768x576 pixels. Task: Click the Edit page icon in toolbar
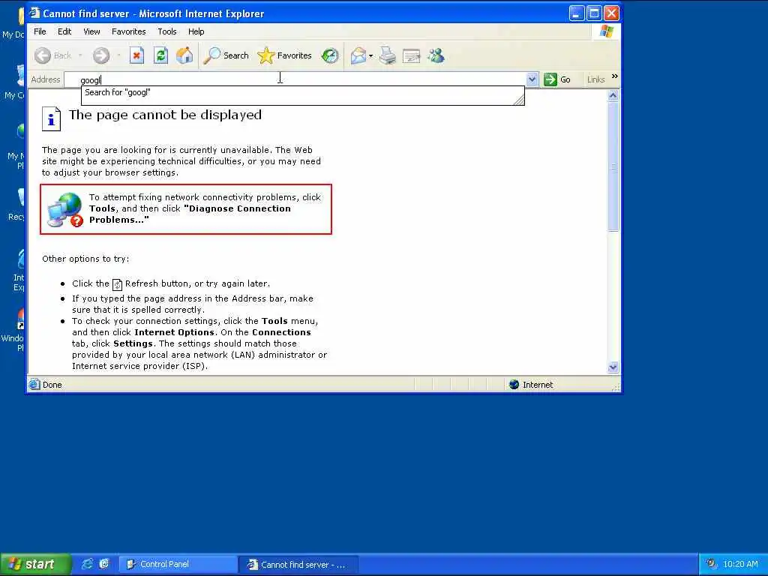412,55
